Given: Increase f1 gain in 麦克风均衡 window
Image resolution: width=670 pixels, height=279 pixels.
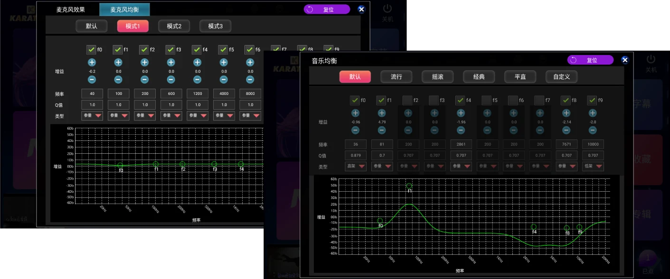Looking at the screenshot, I should [118, 62].
